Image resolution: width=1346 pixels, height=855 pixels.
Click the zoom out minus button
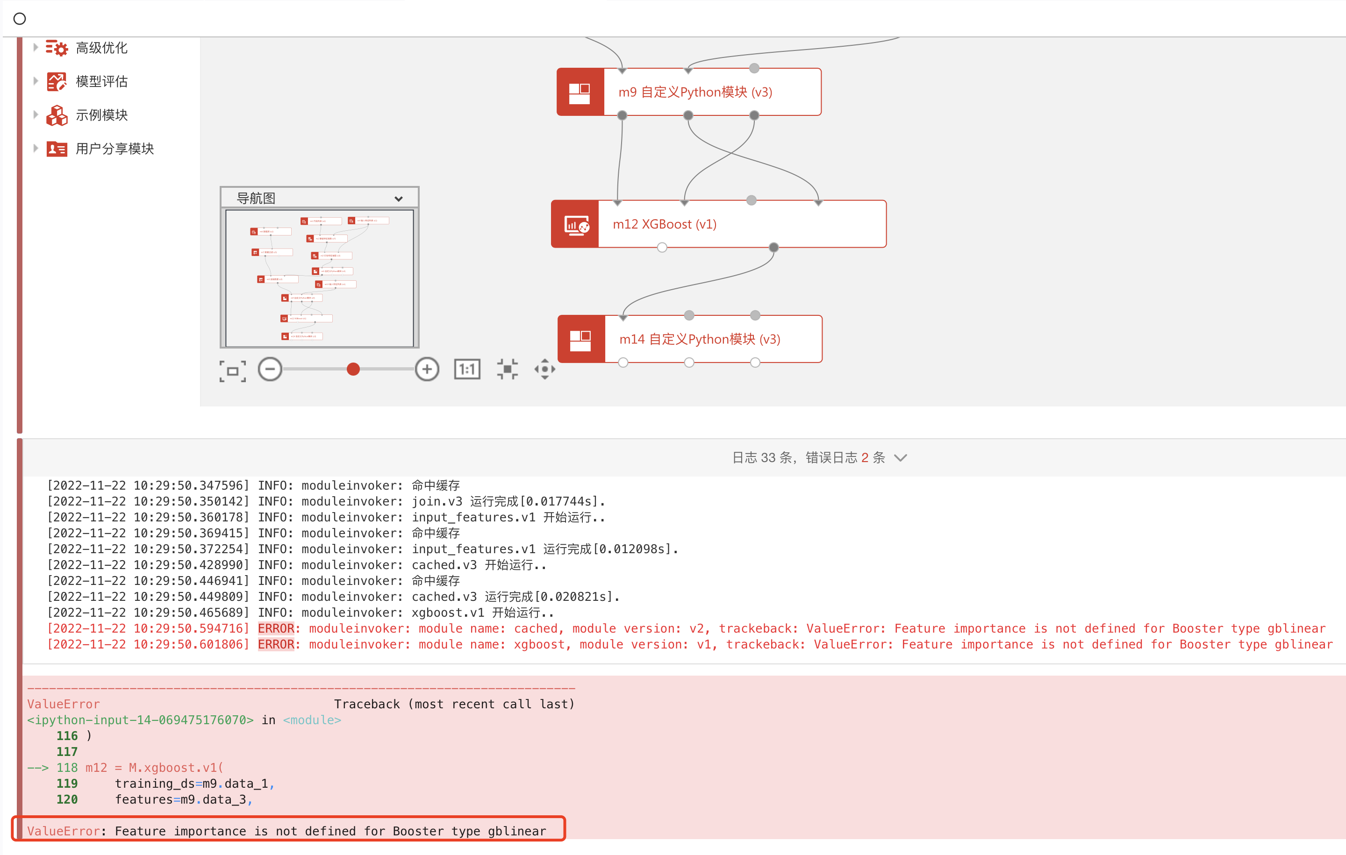pyautogui.click(x=270, y=370)
